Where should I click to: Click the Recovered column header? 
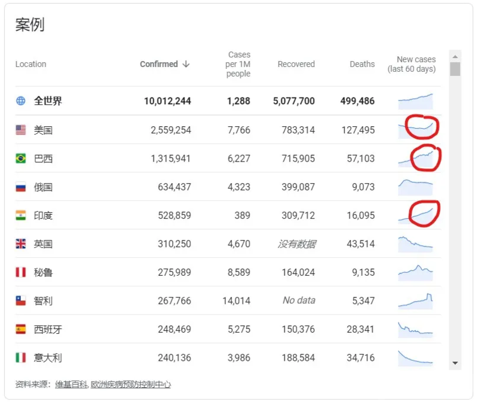point(296,64)
